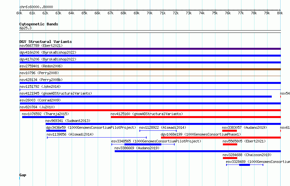Click the 80k ruler end label
This screenshot has height=186, width=290.
(280, 13)
